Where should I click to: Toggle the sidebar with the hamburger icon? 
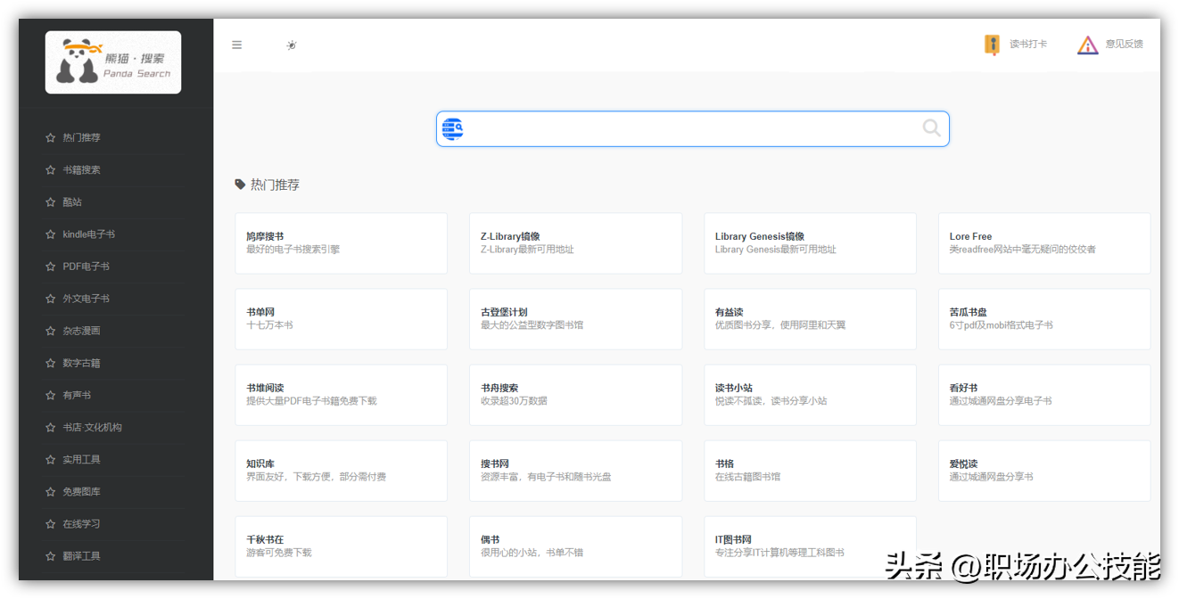[x=236, y=45]
